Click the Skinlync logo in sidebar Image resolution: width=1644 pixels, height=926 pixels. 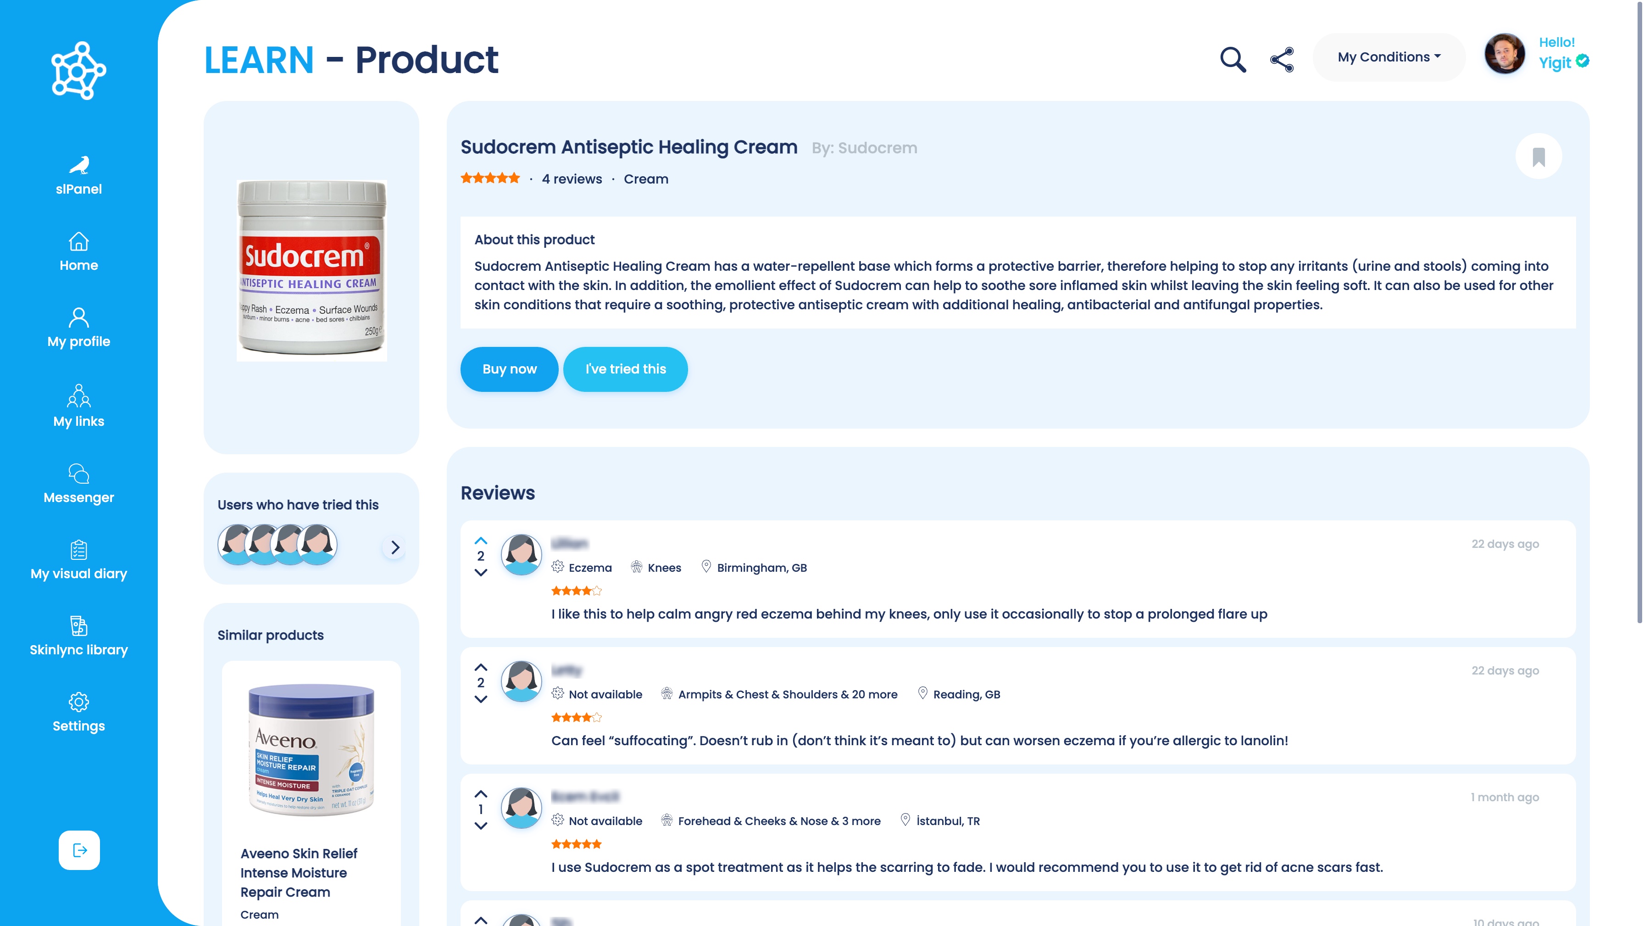[x=78, y=70]
